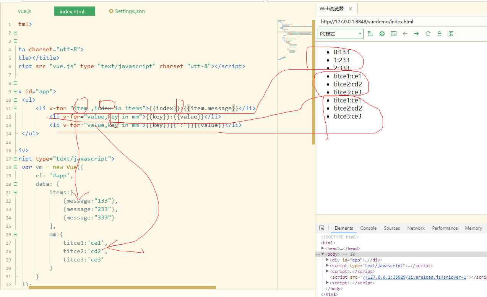Expand the script node below the livereload line
487x297 pixels.
pos(327,283)
